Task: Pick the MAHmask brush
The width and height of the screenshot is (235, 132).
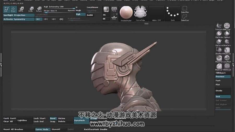Action: tap(227, 67)
